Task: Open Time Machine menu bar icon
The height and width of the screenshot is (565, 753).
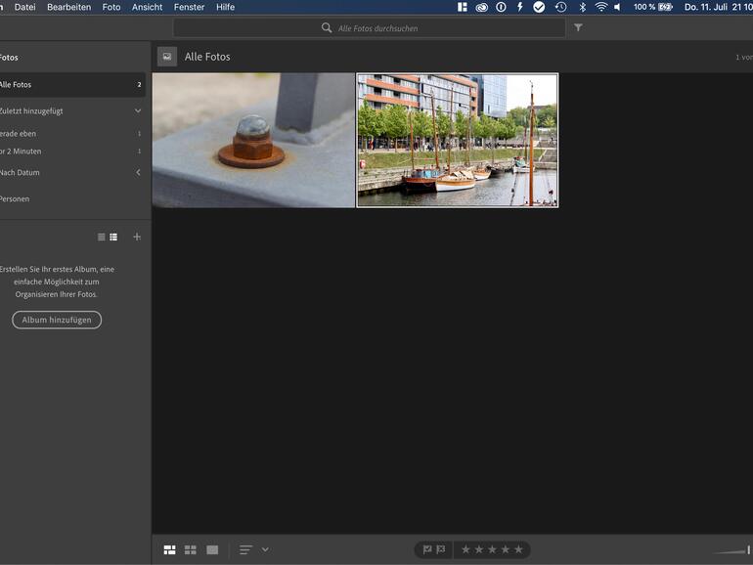Action: click(561, 7)
